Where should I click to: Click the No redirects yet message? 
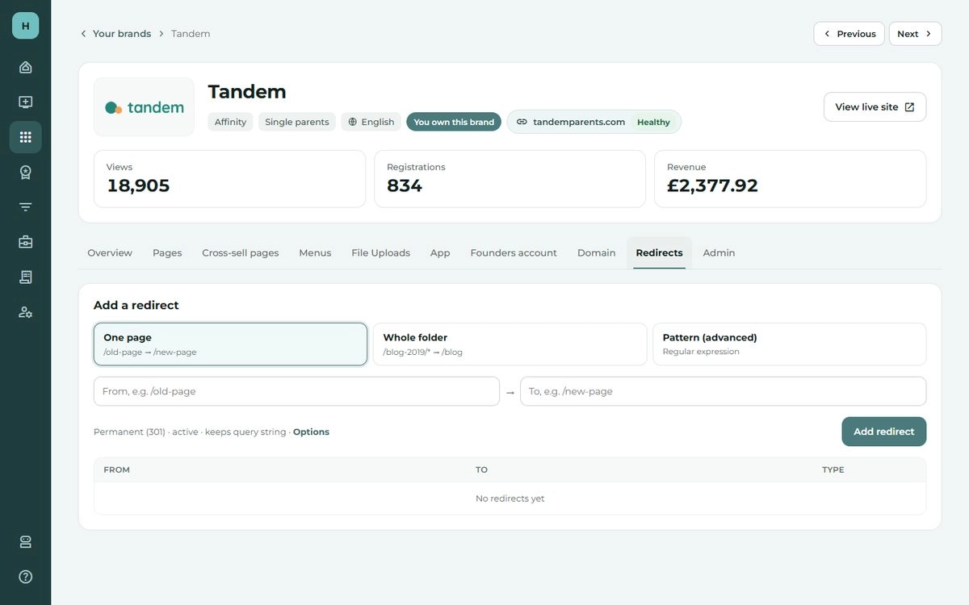pyautogui.click(x=510, y=499)
